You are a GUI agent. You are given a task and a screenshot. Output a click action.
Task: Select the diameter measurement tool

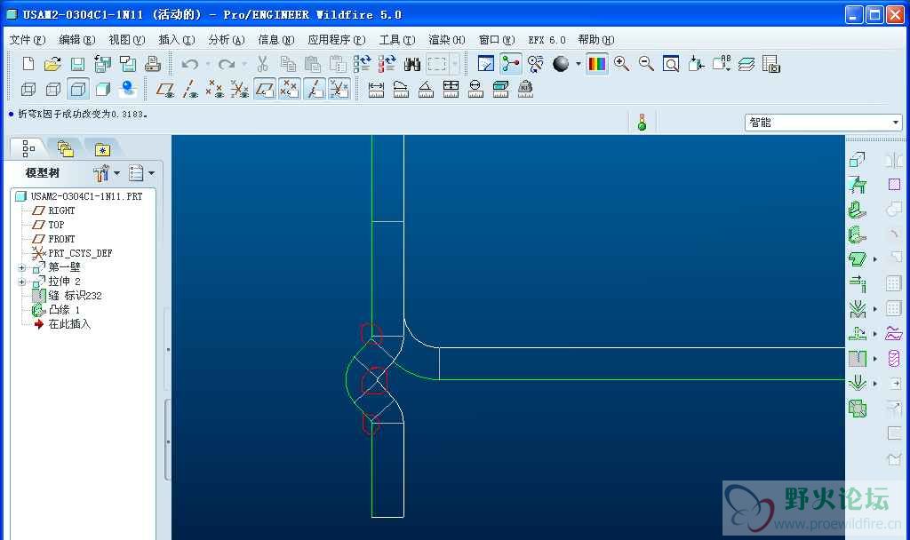point(476,89)
